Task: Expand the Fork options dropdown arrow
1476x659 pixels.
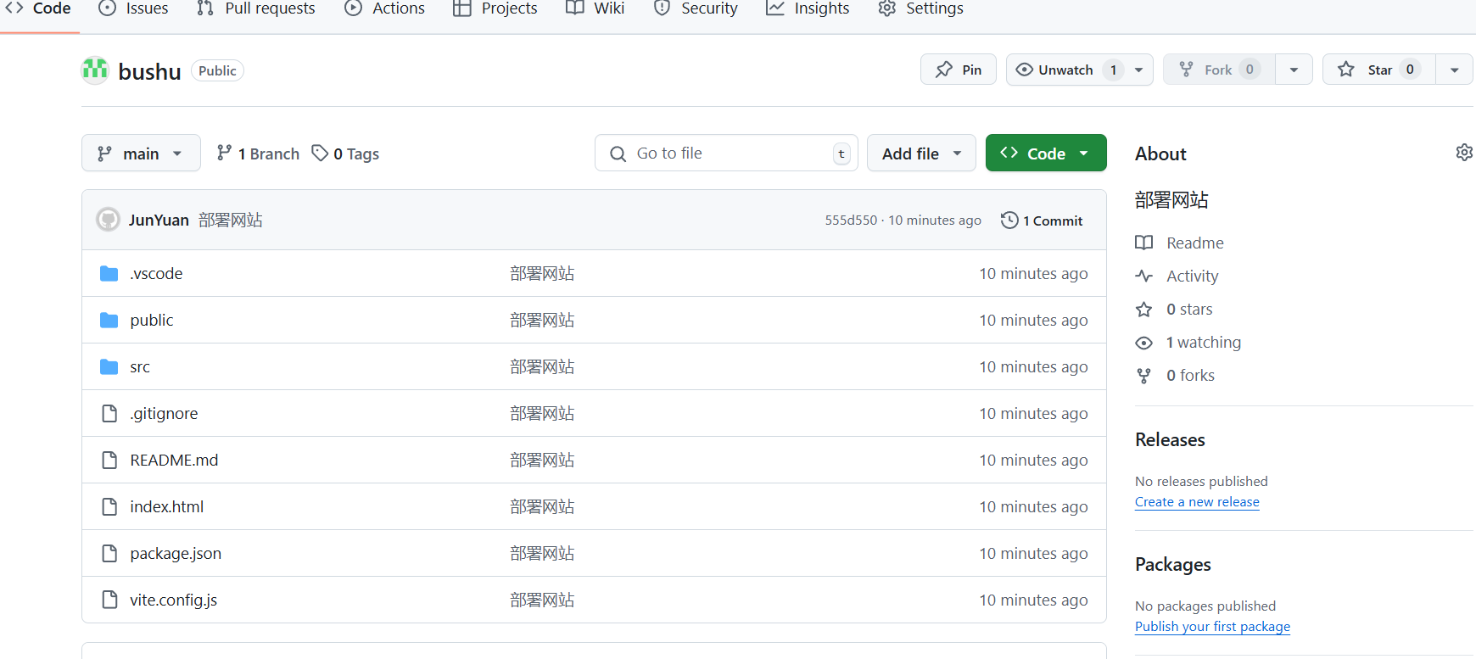Action: click(x=1294, y=70)
